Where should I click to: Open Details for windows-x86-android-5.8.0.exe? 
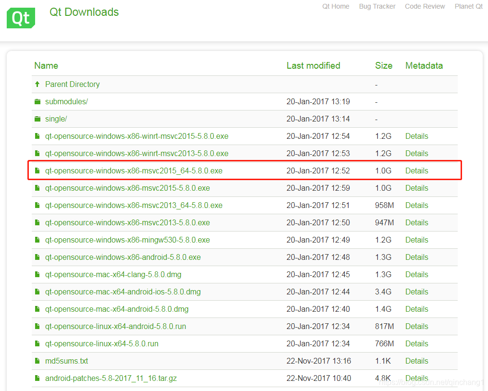(x=416, y=257)
